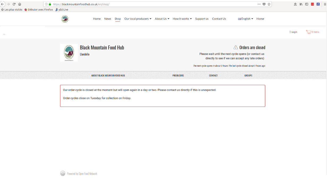Screen dimensions: 327x179
Task: Click the blue Z extension icon
Action: pos(318,4)
